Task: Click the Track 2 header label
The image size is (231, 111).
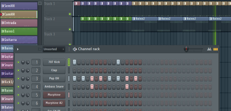Action: pyautogui.click(x=49, y=19)
